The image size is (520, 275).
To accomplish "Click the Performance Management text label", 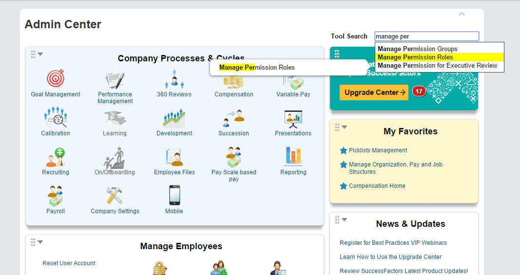I will pyautogui.click(x=115, y=98).
